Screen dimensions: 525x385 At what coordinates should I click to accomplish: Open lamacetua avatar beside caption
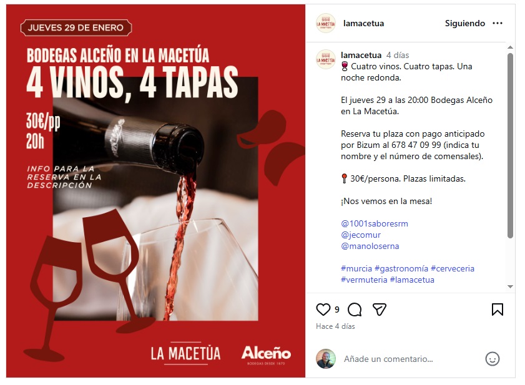326,59
